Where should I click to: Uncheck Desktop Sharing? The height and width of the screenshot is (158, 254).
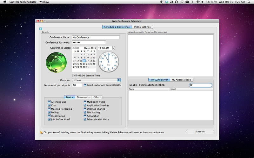(x=85, y=109)
